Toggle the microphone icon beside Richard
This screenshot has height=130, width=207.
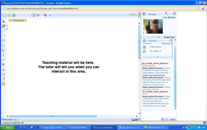click(x=166, y=13)
